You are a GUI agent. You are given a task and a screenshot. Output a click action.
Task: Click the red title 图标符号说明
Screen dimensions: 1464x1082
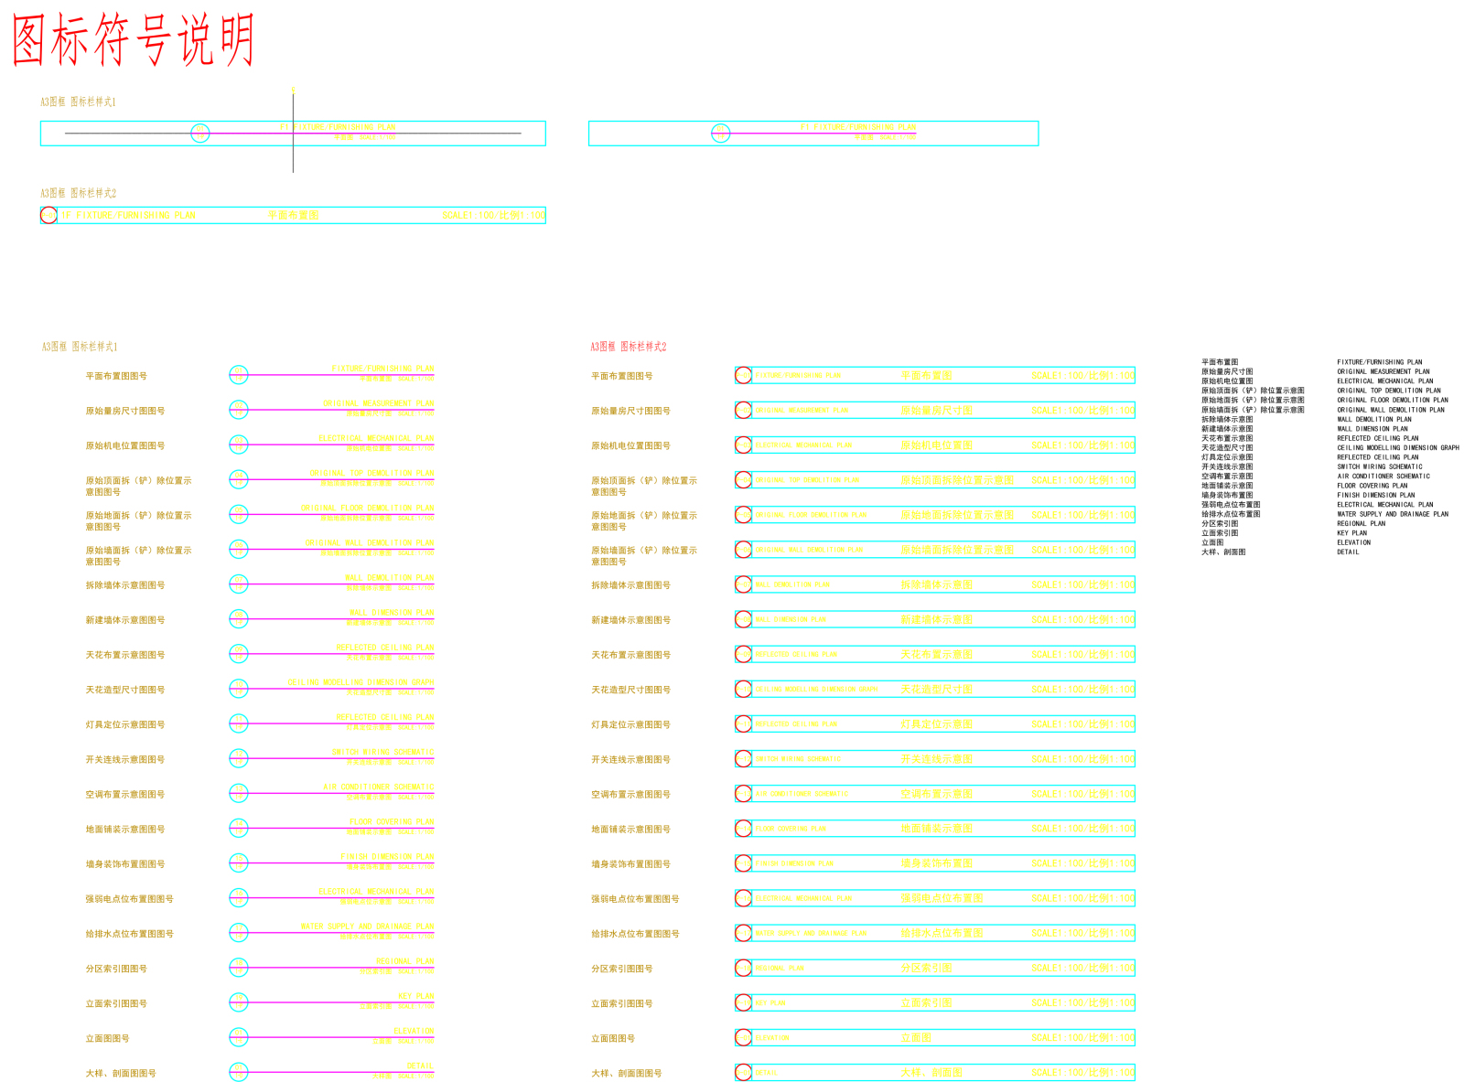pyautogui.click(x=134, y=40)
